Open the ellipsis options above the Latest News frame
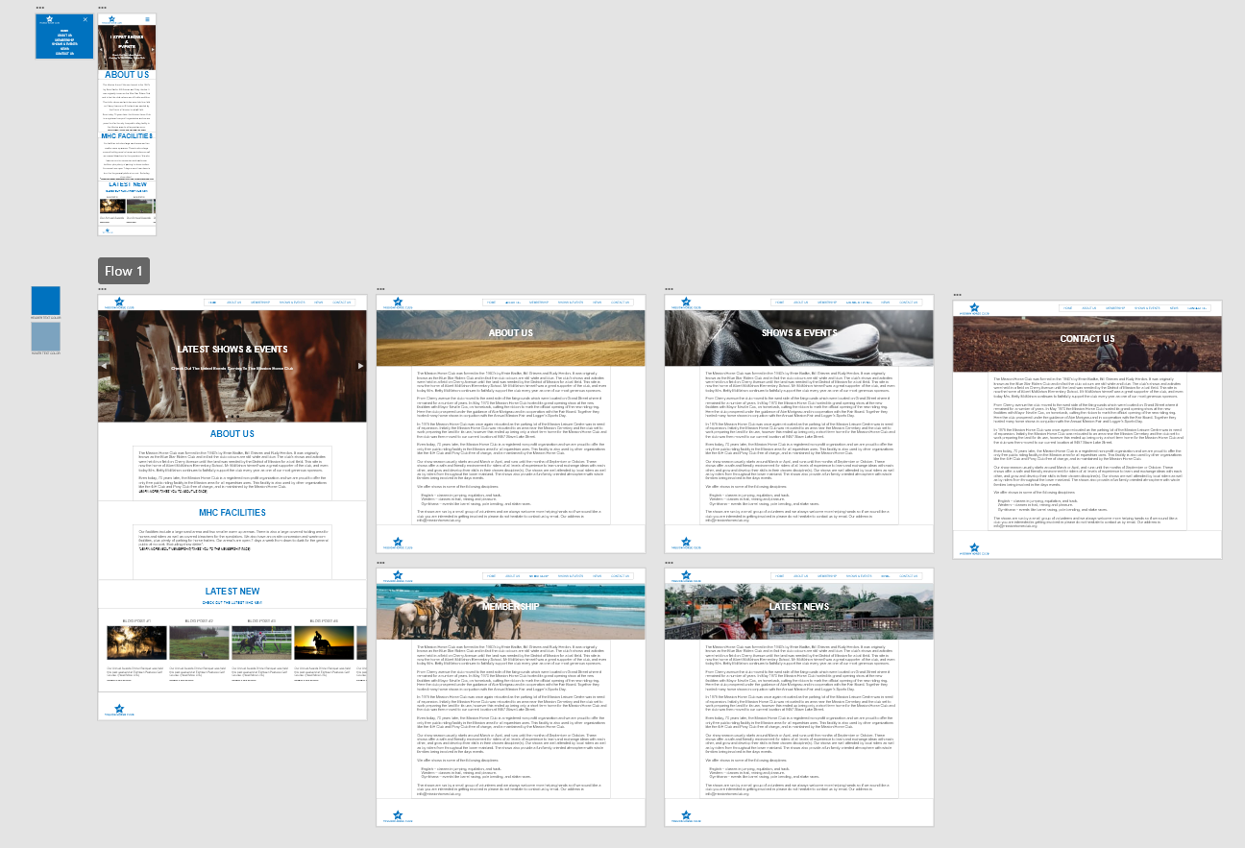Viewport: 1245px width, 848px height. coord(670,565)
